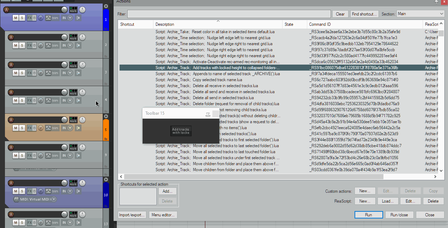This screenshot has height=228, width=448.
Task: Click the right arrow of the horizontal scrollbar
Action: pyautogui.click(x=435, y=176)
